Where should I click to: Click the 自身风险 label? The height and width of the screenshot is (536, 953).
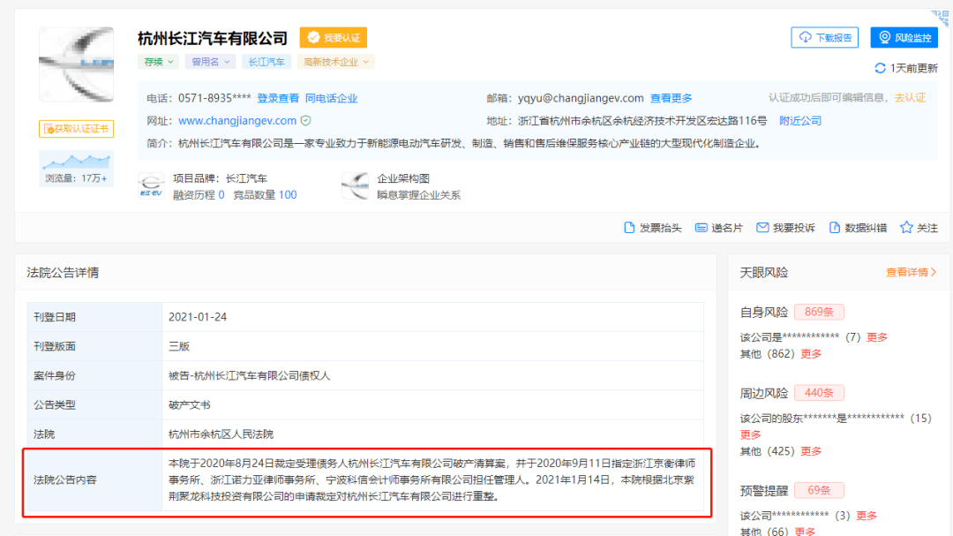(763, 312)
